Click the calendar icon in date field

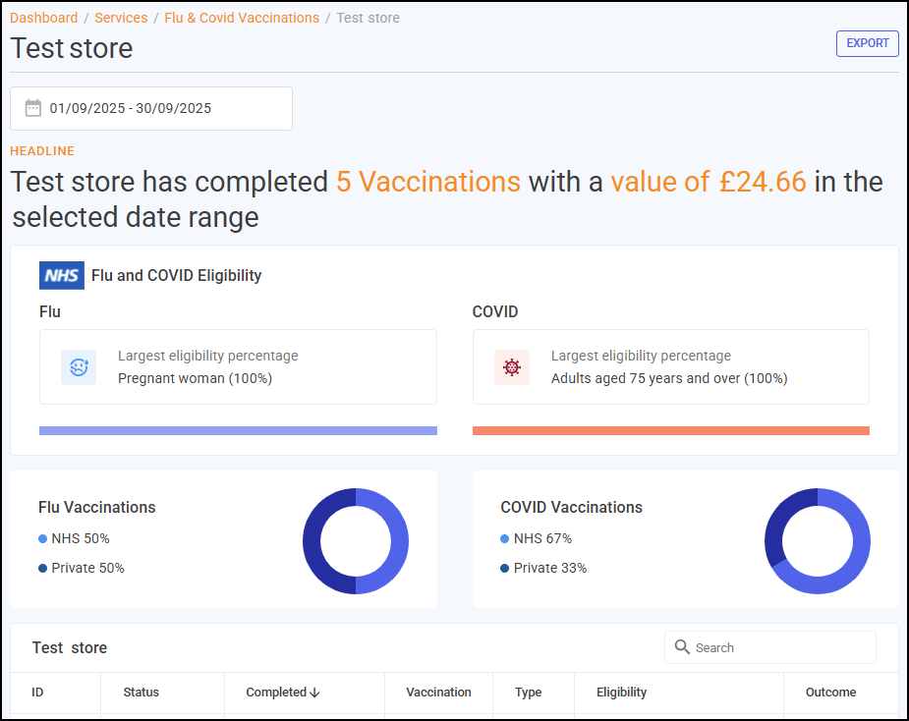(x=33, y=108)
